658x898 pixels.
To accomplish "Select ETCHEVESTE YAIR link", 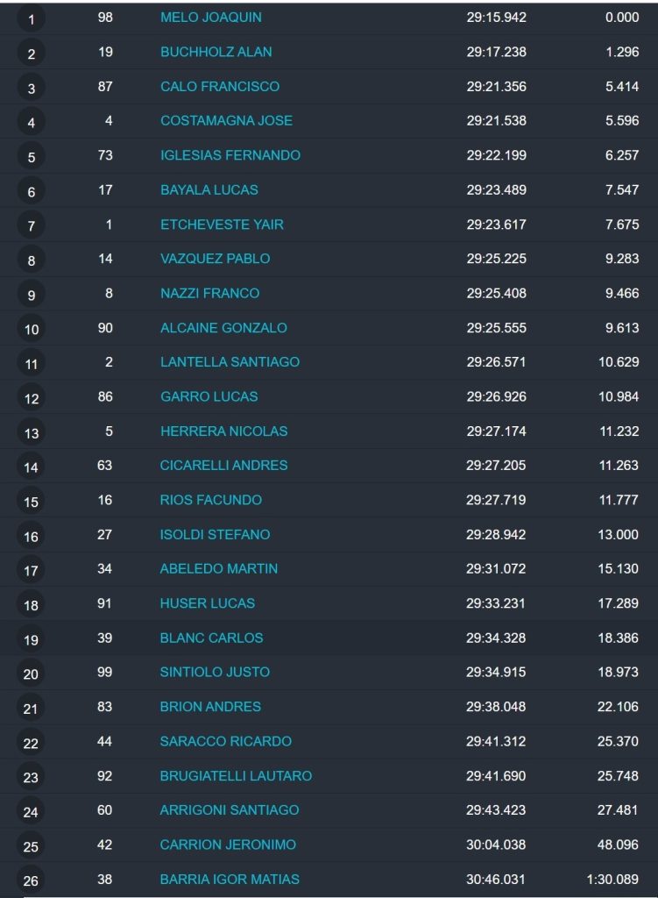I will tap(222, 224).
